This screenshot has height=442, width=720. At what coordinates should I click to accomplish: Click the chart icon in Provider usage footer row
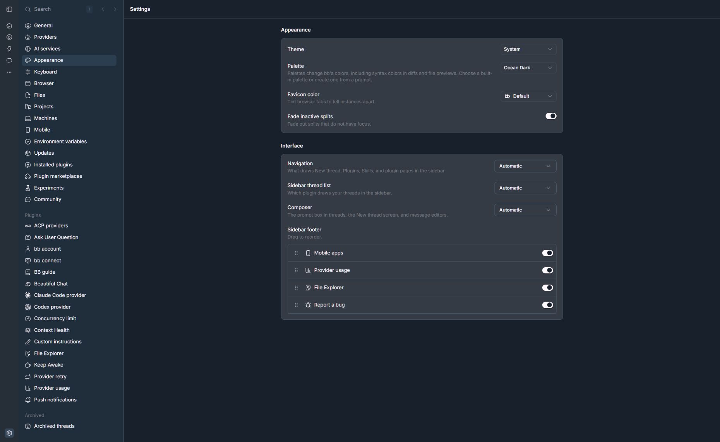(308, 270)
